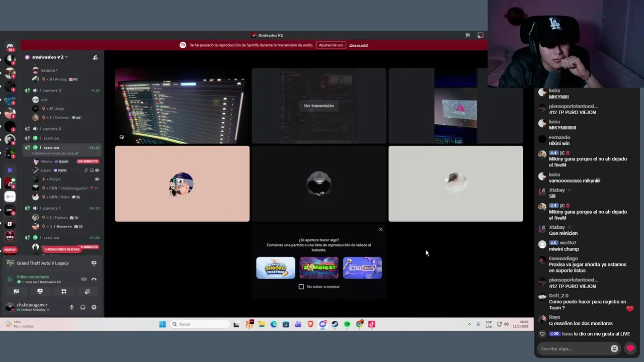Toggle noise suppression waveform icon

point(84,279)
